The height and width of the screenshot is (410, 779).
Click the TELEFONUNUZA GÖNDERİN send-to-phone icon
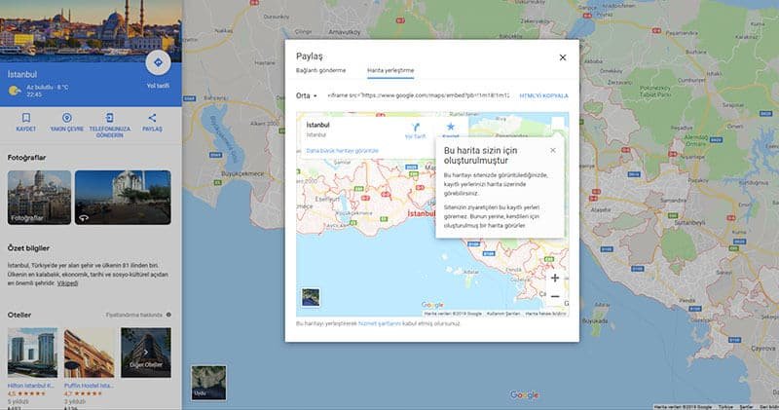click(x=109, y=118)
